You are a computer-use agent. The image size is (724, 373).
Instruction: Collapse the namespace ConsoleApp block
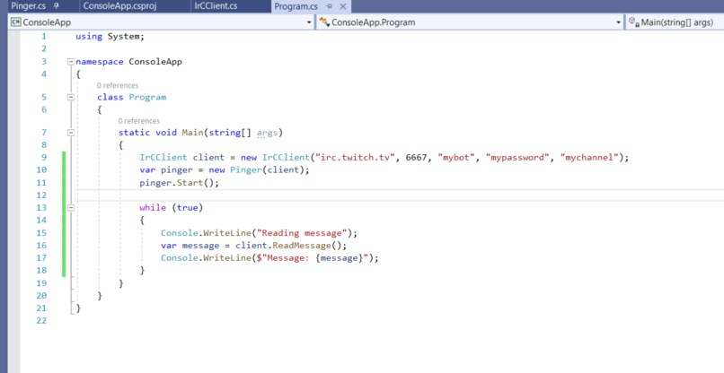(x=71, y=62)
